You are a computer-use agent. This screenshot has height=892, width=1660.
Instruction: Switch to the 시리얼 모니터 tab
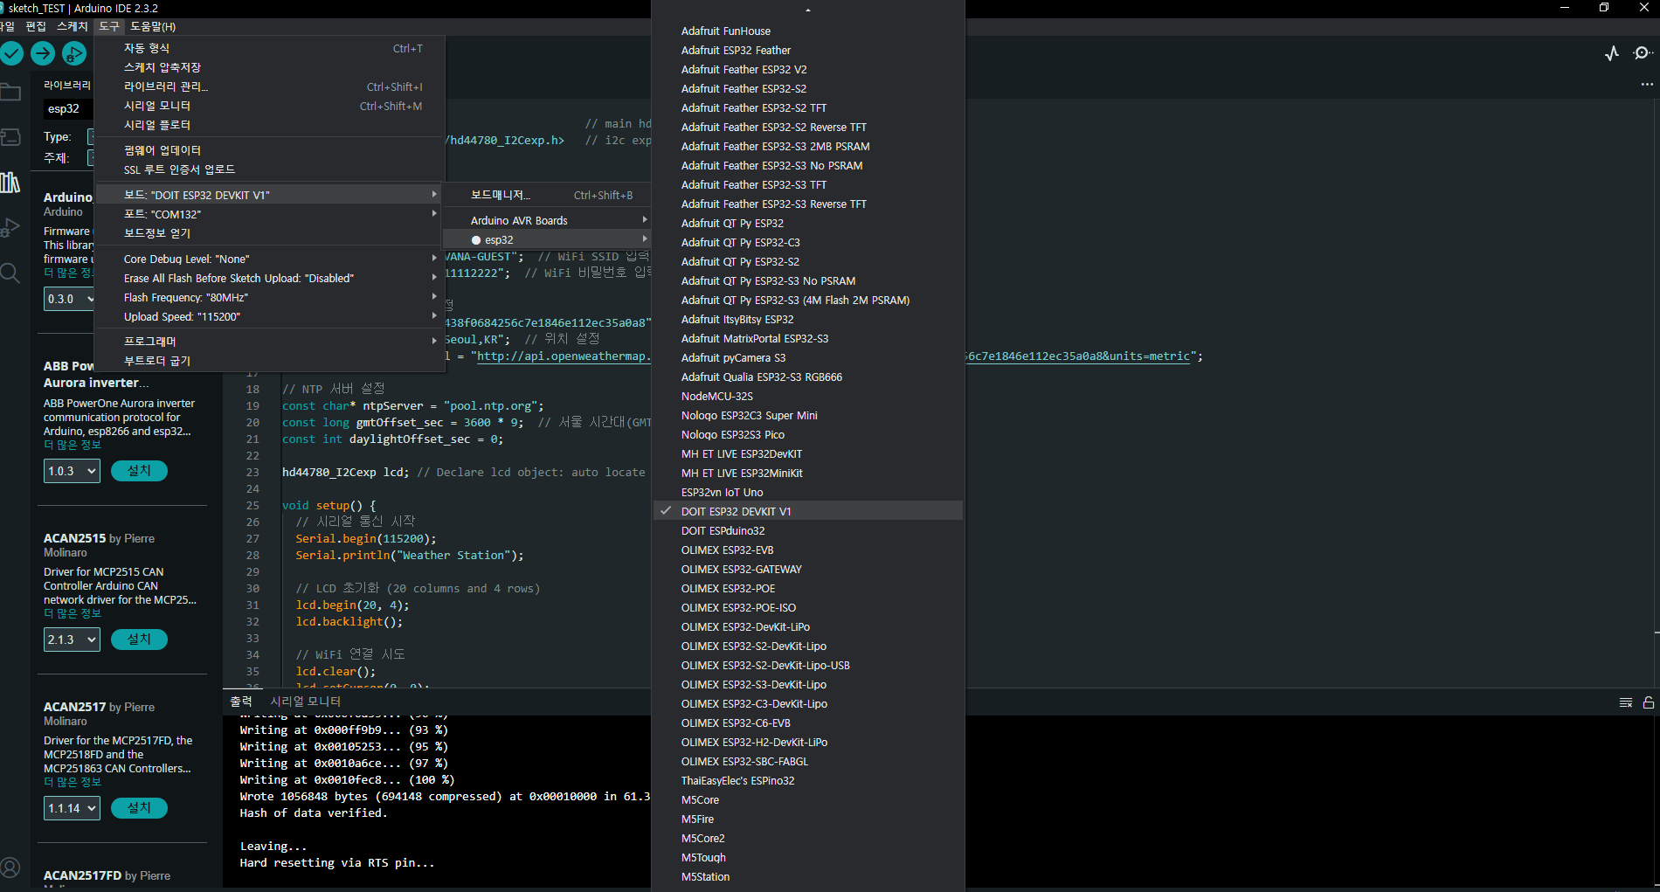[x=306, y=702]
